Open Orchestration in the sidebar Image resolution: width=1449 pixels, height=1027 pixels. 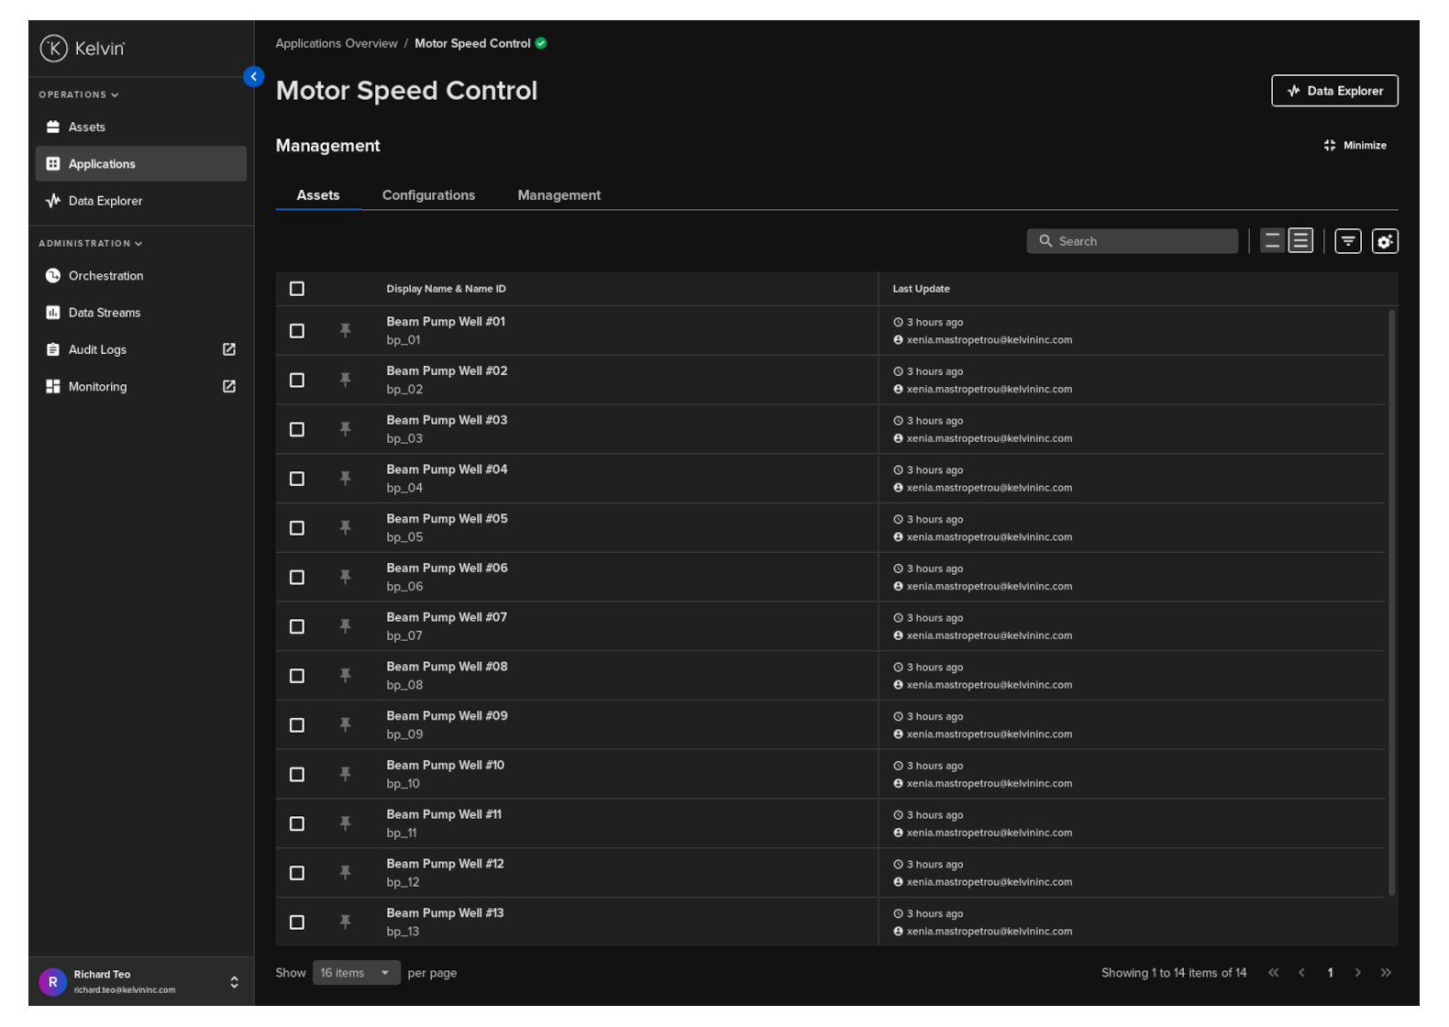[105, 276]
